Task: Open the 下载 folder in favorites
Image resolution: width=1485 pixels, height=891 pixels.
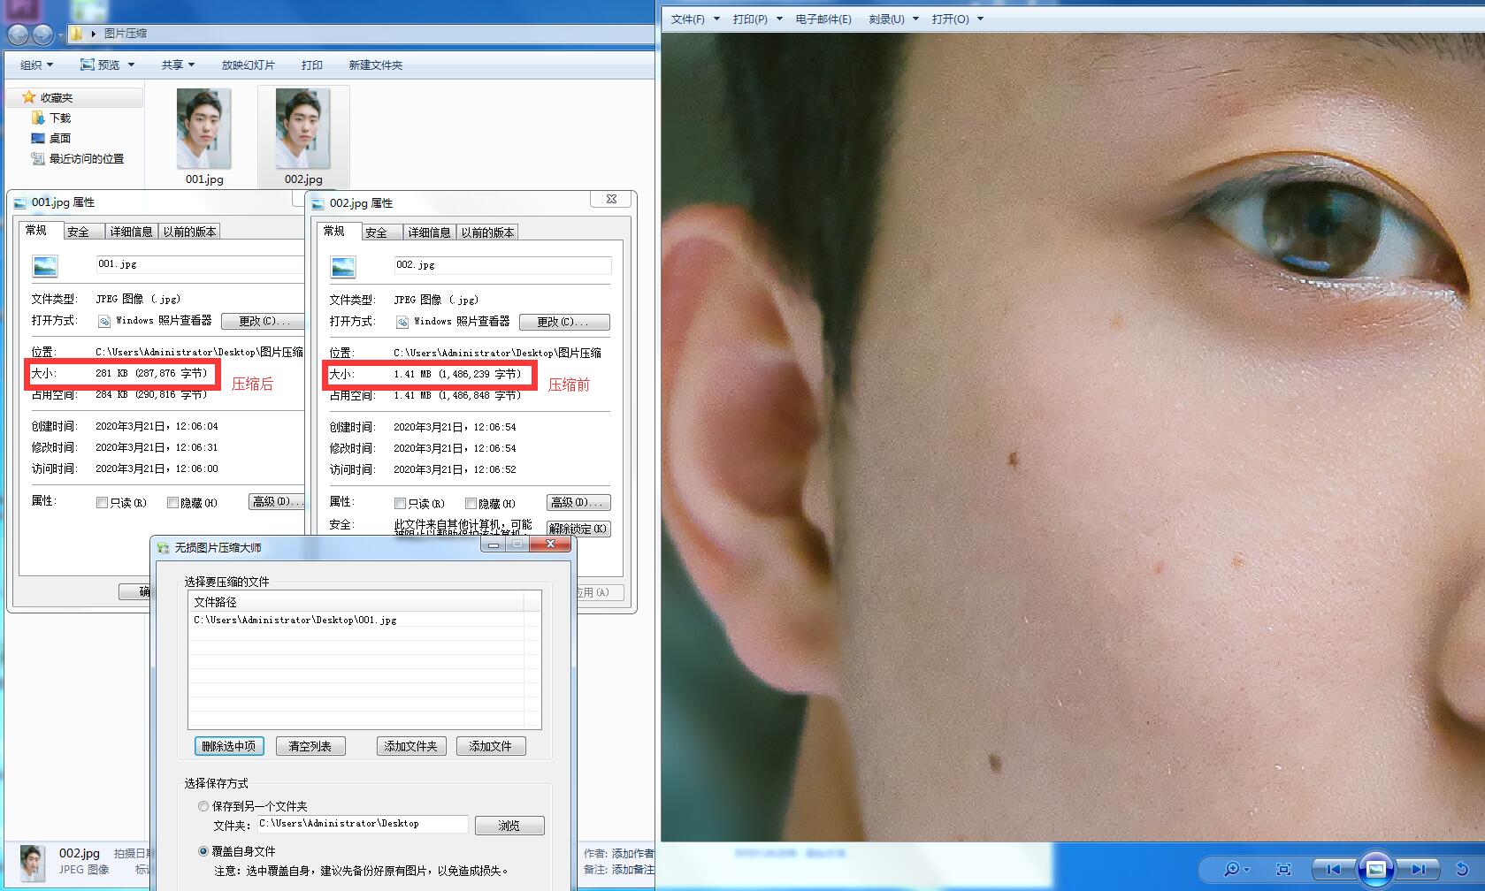Action: click(x=59, y=118)
